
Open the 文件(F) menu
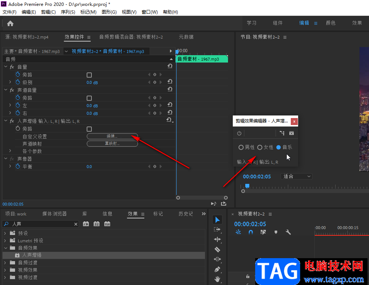click(10, 12)
